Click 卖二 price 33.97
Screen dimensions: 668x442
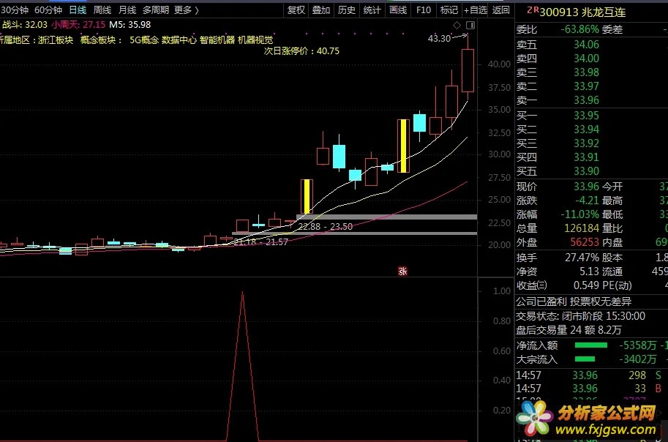point(586,86)
